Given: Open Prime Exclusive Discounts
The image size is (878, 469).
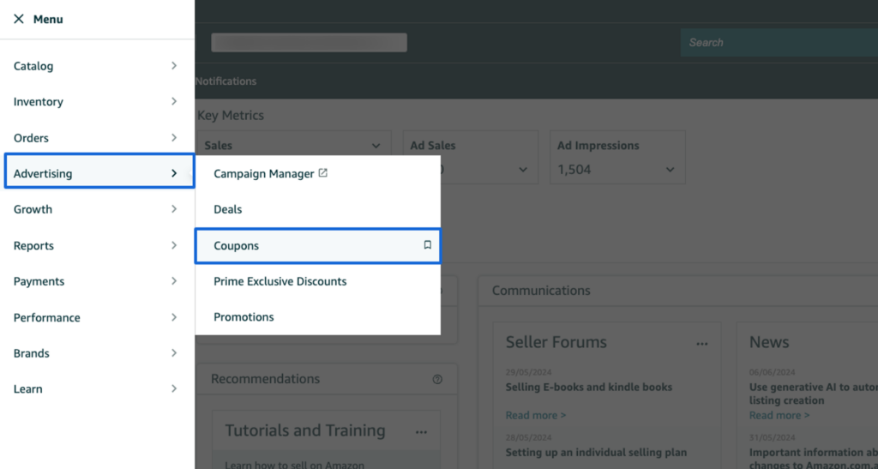Looking at the screenshot, I should coord(317,281).
